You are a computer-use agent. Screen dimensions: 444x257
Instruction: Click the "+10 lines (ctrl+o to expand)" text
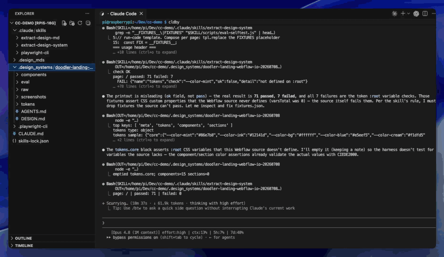coord(147,52)
